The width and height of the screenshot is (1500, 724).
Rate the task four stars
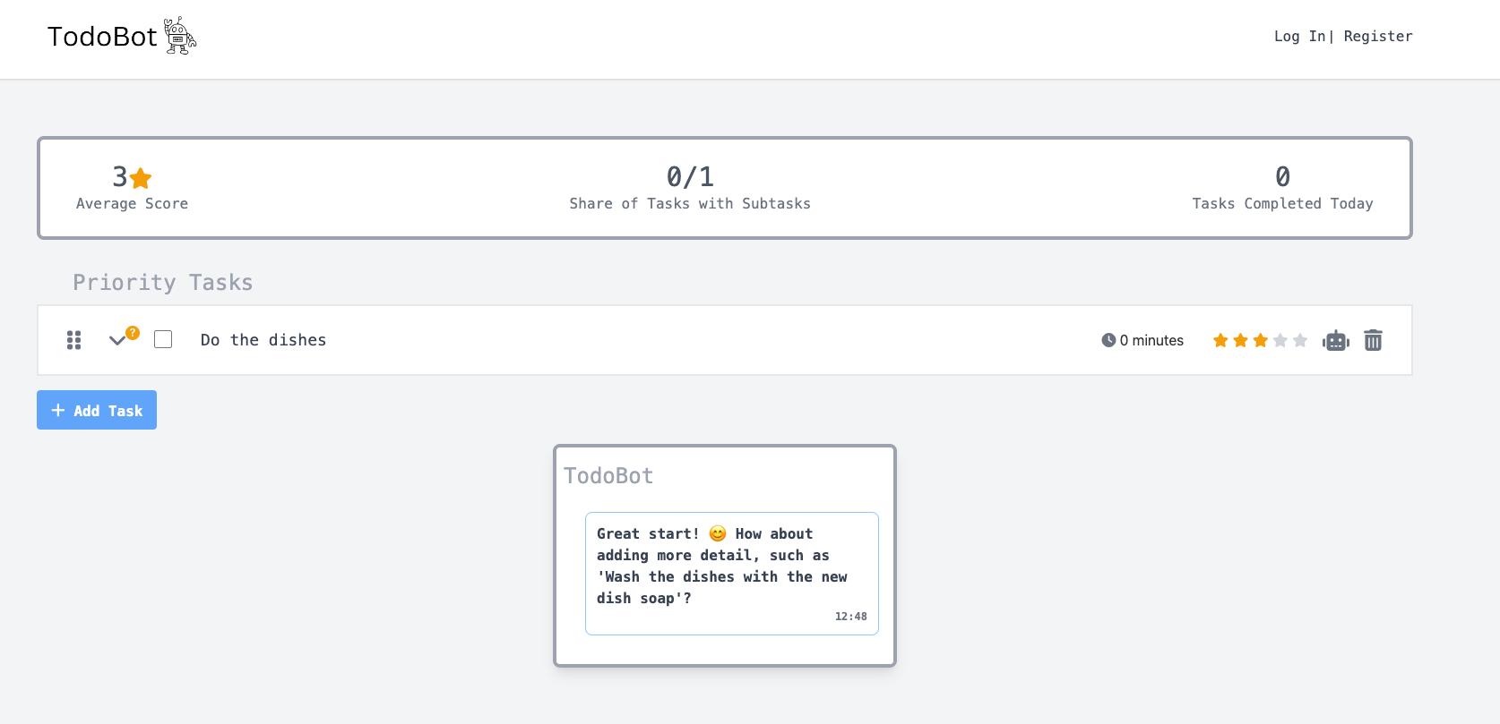[1280, 340]
